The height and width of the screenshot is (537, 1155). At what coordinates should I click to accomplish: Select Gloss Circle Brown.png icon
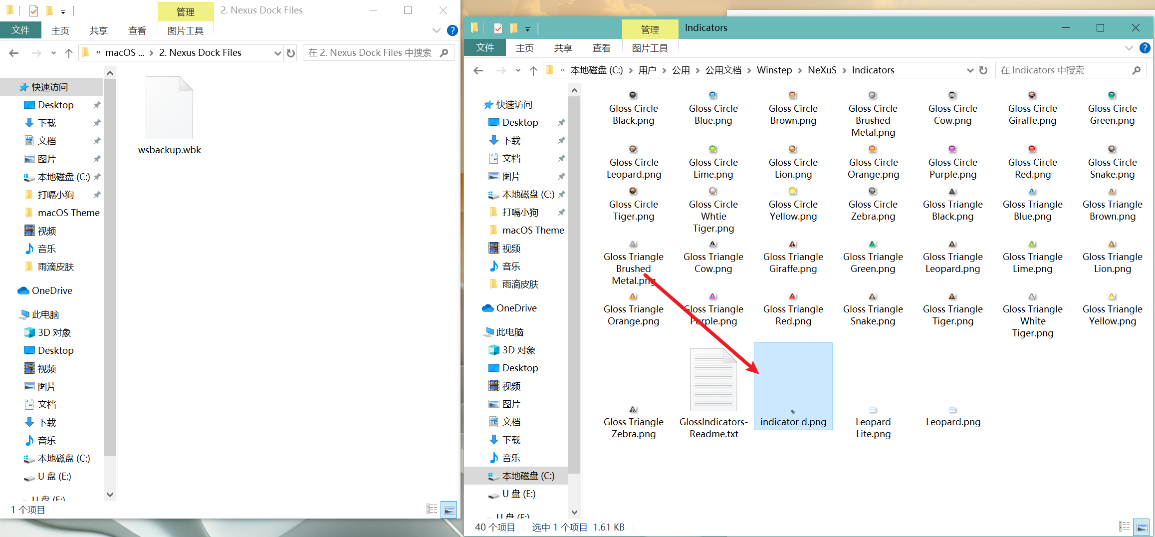(x=792, y=95)
